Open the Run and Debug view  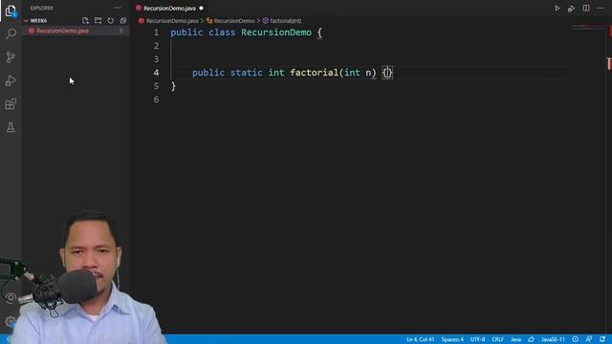coord(11,80)
